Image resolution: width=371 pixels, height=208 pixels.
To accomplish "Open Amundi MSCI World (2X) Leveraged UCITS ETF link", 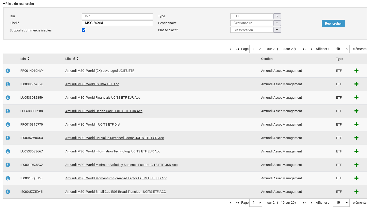I will pos(100,71).
